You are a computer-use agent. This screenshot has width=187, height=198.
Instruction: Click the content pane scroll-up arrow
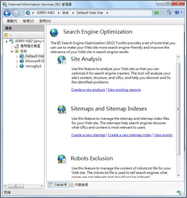[x=178, y=57]
